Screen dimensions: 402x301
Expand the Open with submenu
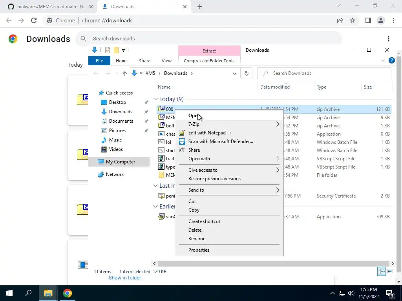pos(229,159)
